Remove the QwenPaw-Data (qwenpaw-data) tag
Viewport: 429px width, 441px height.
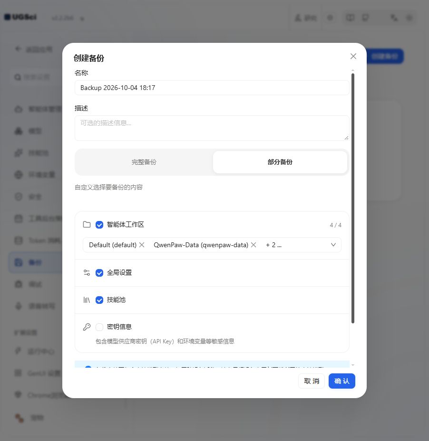click(x=253, y=245)
